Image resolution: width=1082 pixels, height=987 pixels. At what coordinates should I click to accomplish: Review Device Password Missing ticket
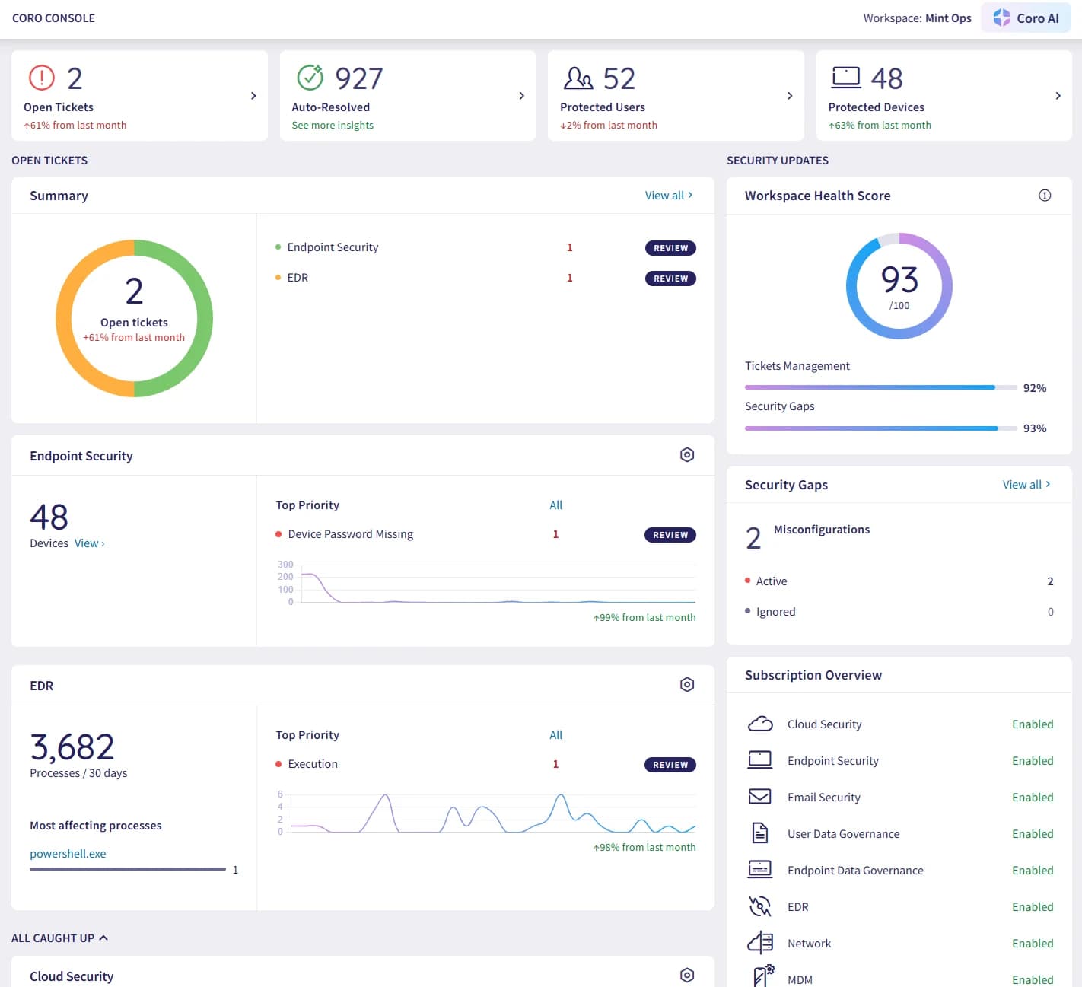(x=670, y=535)
